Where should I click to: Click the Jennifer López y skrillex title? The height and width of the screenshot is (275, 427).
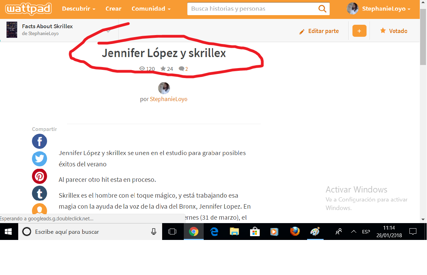tap(164, 53)
